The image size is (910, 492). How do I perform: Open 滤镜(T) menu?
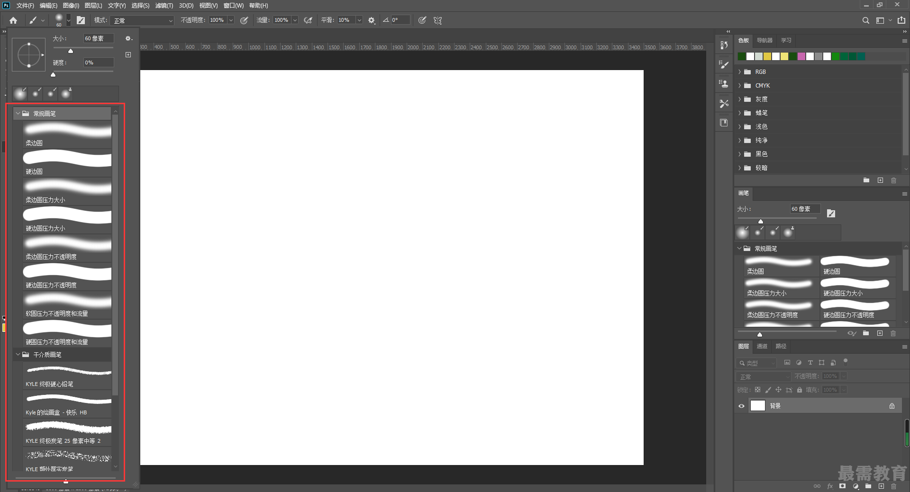click(164, 6)
